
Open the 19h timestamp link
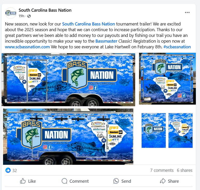click(x=21, y=16)
